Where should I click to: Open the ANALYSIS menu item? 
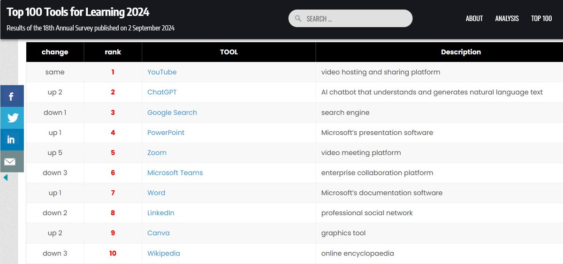507,18
